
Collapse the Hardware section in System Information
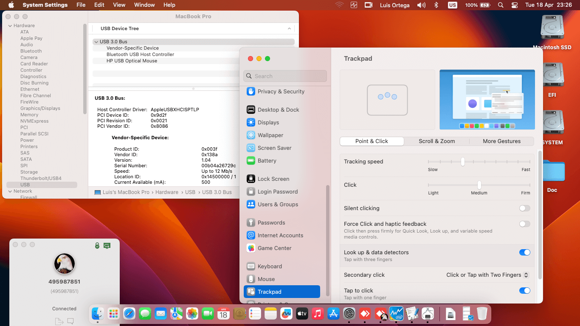(10, 25)
